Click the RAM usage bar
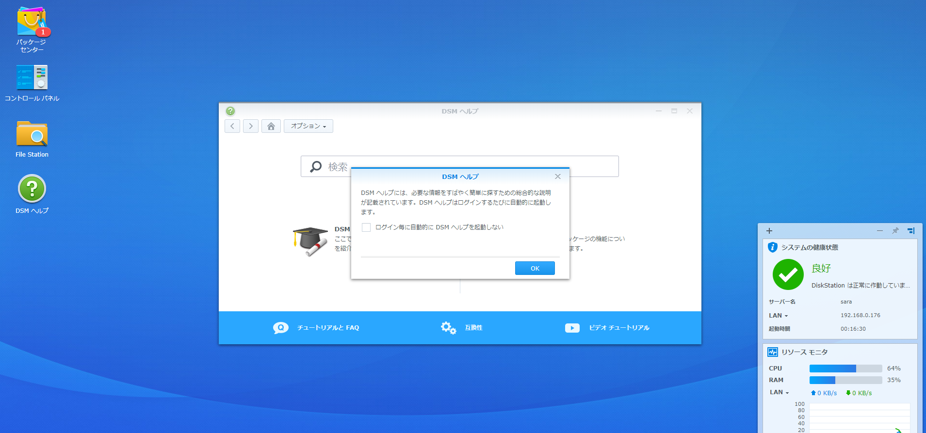Viewport: 926px width, 433px height. tap(846, 380)
